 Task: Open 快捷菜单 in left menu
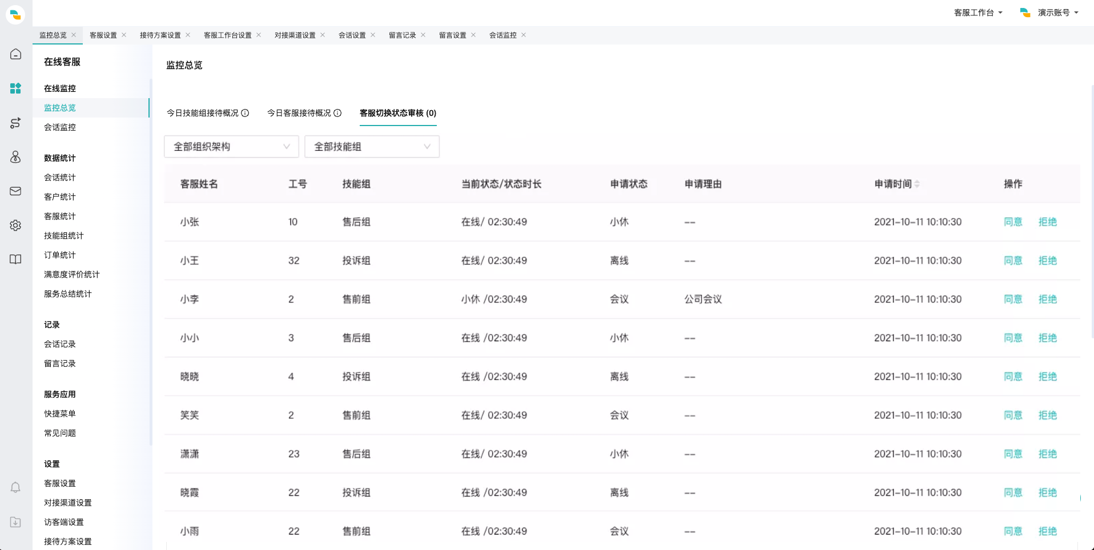60,414
